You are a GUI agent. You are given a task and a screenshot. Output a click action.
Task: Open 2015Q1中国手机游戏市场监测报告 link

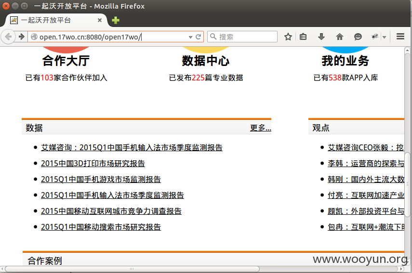(101, 179)
